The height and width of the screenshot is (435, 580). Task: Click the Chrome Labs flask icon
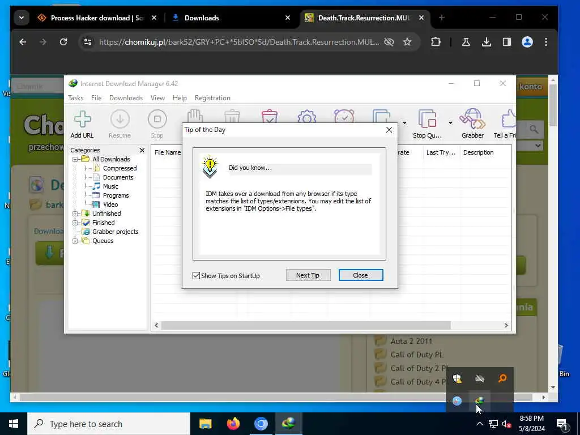pos(466,42)
